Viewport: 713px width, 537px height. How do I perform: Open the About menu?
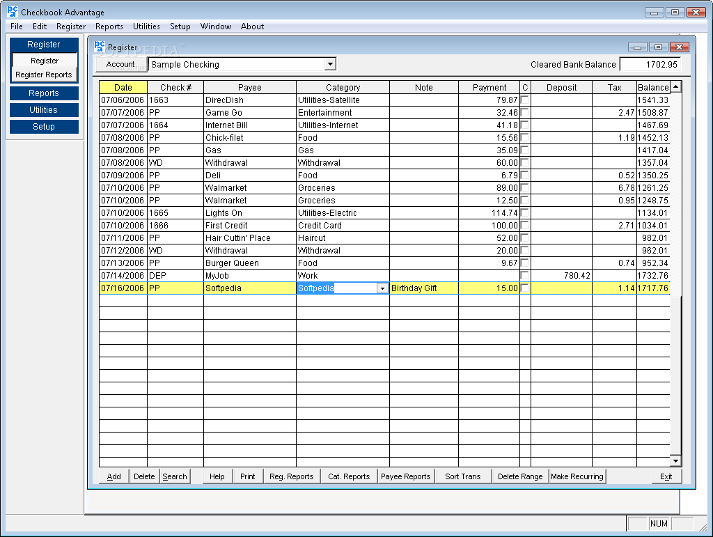[252, 26]
